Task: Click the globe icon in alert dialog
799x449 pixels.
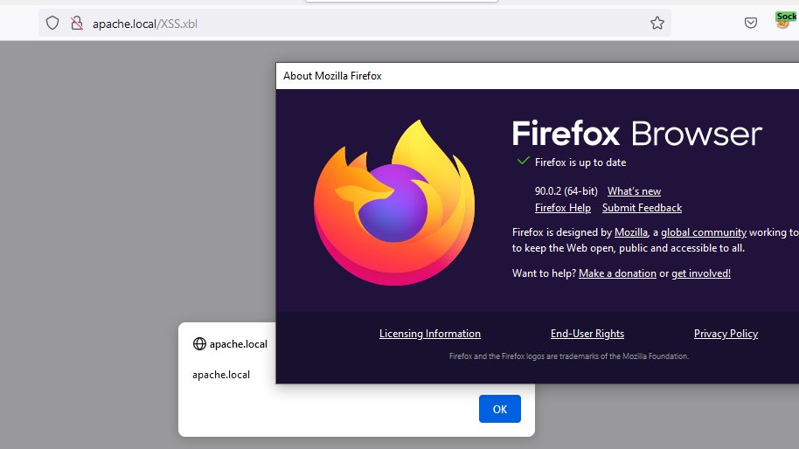Action: 199,344
